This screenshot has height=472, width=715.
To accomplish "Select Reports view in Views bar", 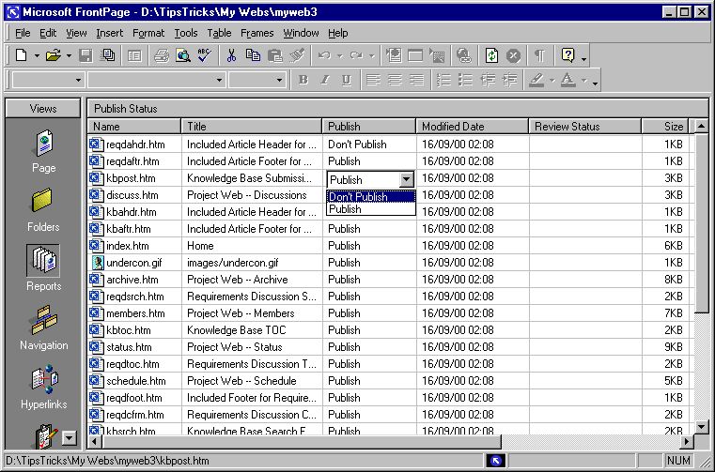I will tap(43, 268).
